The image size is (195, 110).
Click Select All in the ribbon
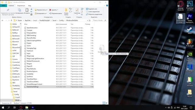(91, 9)
